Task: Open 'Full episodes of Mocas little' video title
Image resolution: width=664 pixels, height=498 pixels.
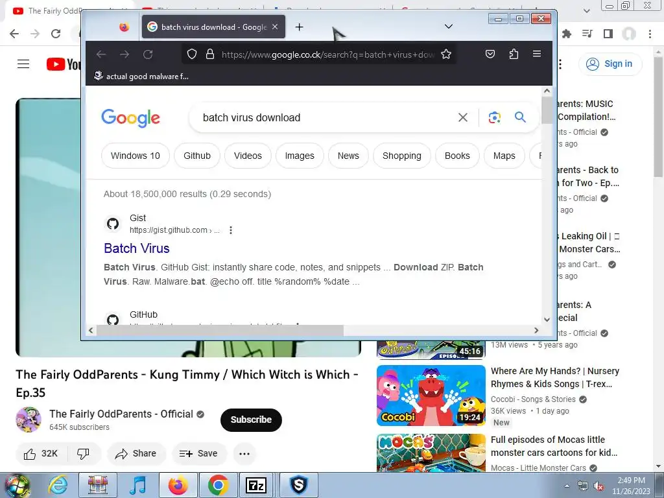Action: (x=554, y=446)
